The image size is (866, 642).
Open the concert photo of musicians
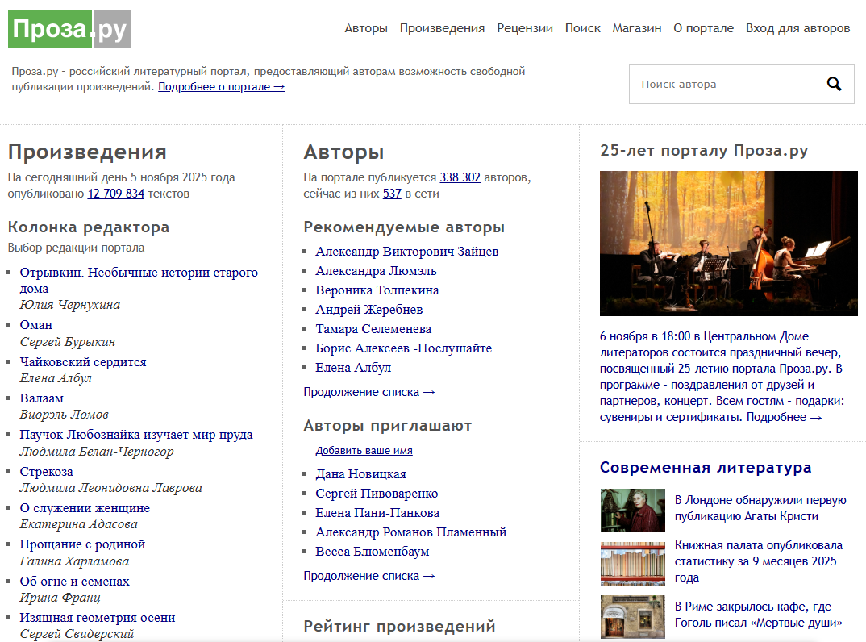[728, 243]
